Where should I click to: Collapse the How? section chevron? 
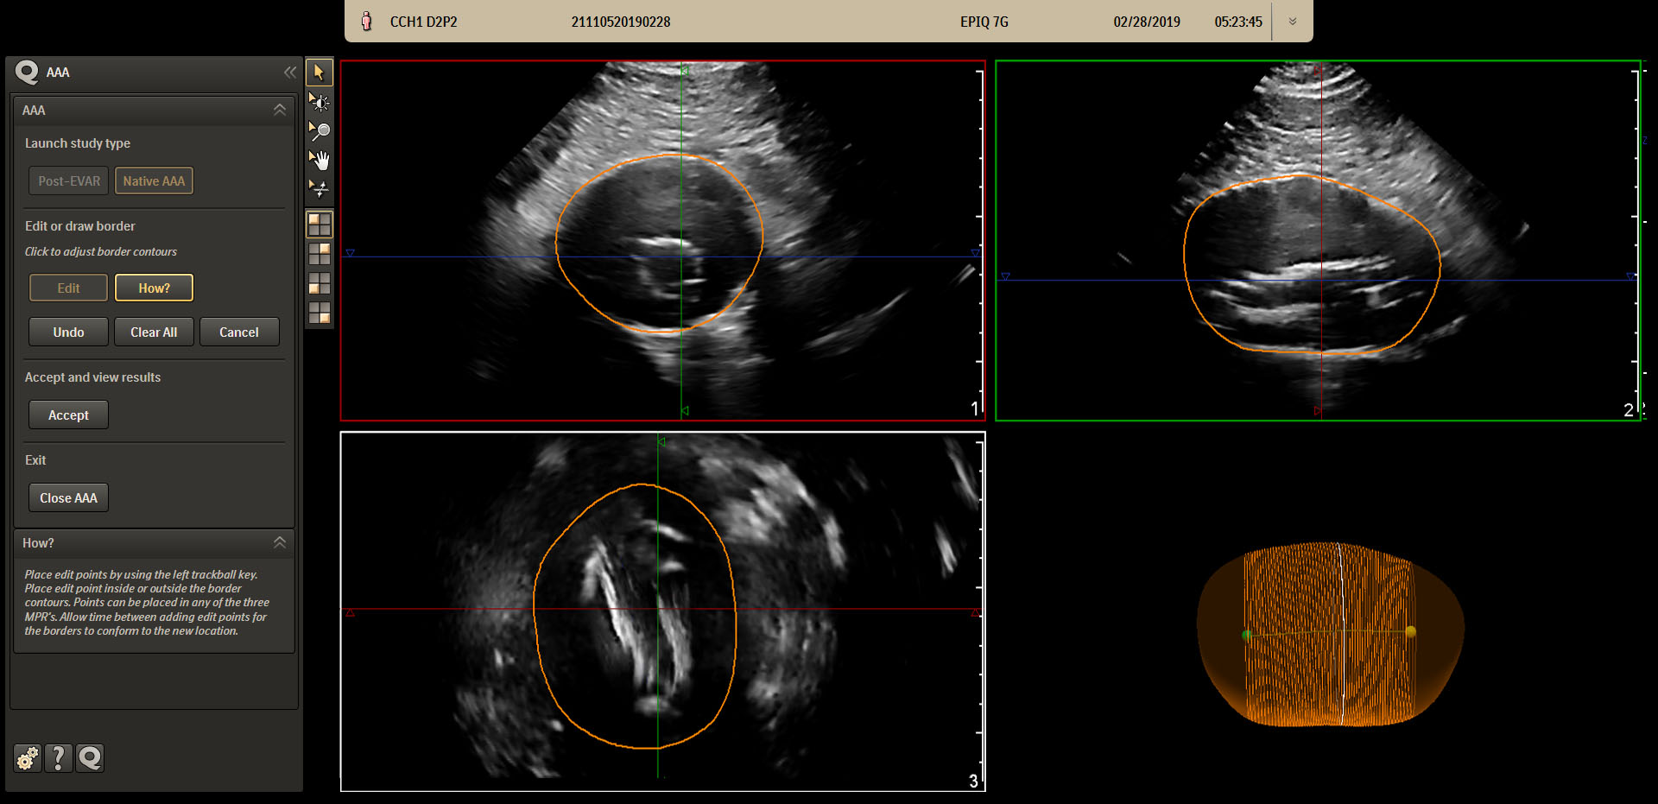(x=280, y=542)
